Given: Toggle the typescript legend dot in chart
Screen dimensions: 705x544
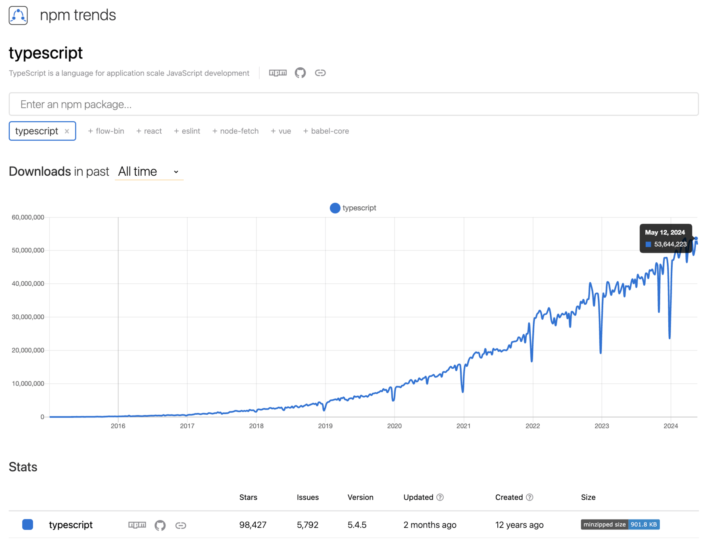Looking at the screenshot, I should coord(335,208).
